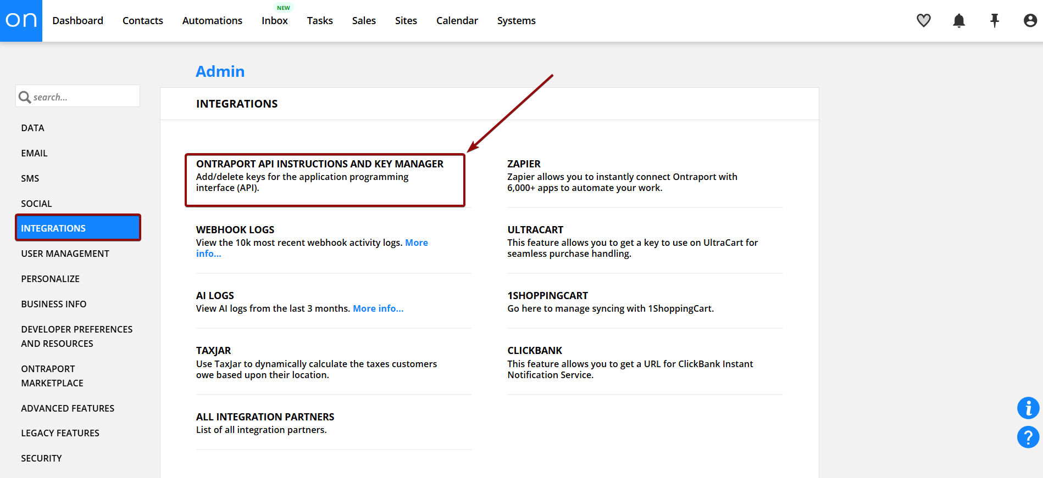Select Developer Preferences and Resources

pos(76,336)
